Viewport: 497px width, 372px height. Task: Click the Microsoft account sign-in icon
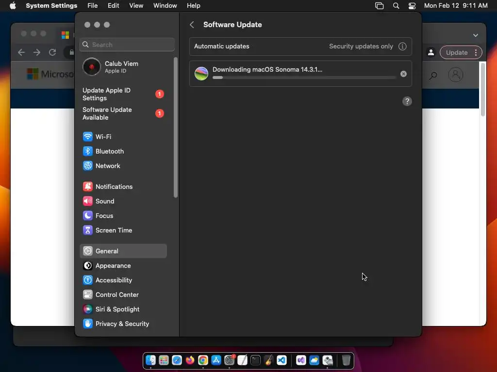click(455, 75)
